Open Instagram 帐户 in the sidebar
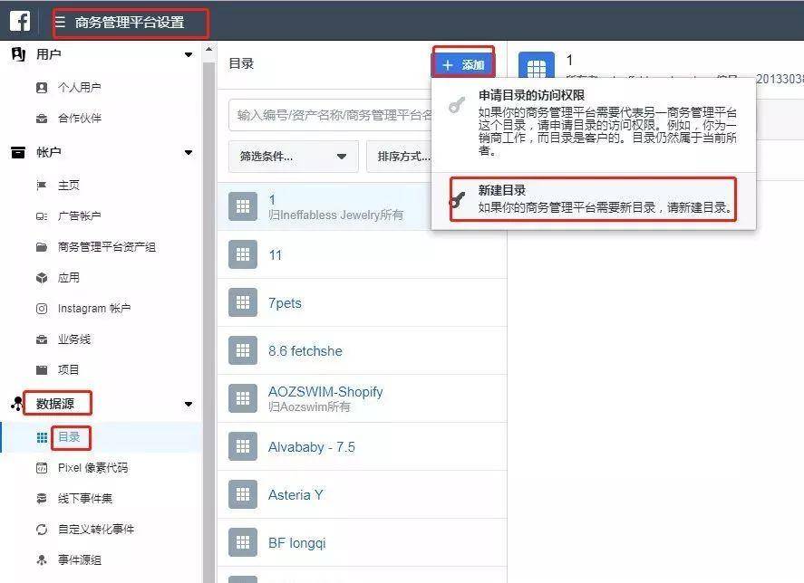 (94, 309)
